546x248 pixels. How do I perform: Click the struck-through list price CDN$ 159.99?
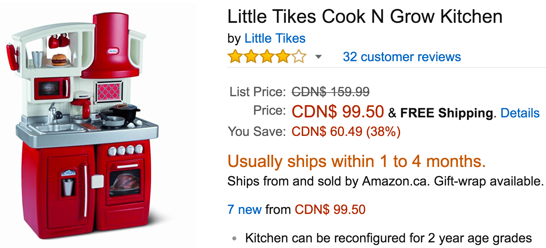330,92
